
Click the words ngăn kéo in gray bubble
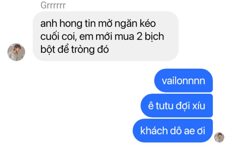(x=135, y=24)
